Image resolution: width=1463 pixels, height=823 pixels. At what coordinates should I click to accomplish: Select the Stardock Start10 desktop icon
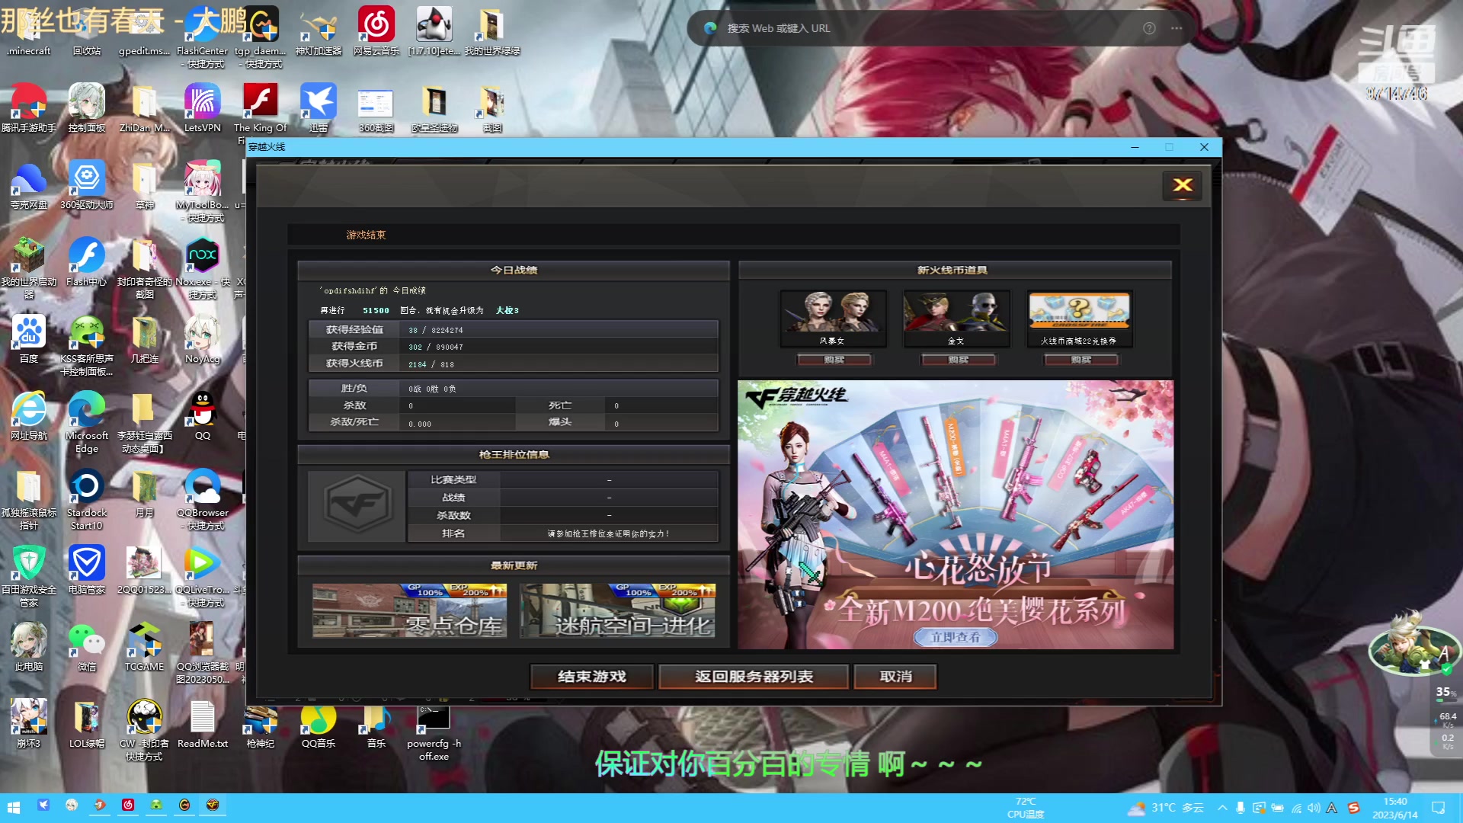pos(87,500)
